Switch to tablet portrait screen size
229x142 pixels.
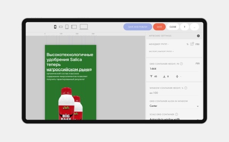(67, 27)
